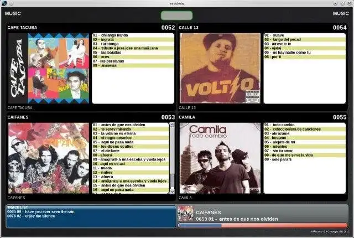
Task: Click the Caifanes track list scroll down arrow
Action: pos(172,192)
